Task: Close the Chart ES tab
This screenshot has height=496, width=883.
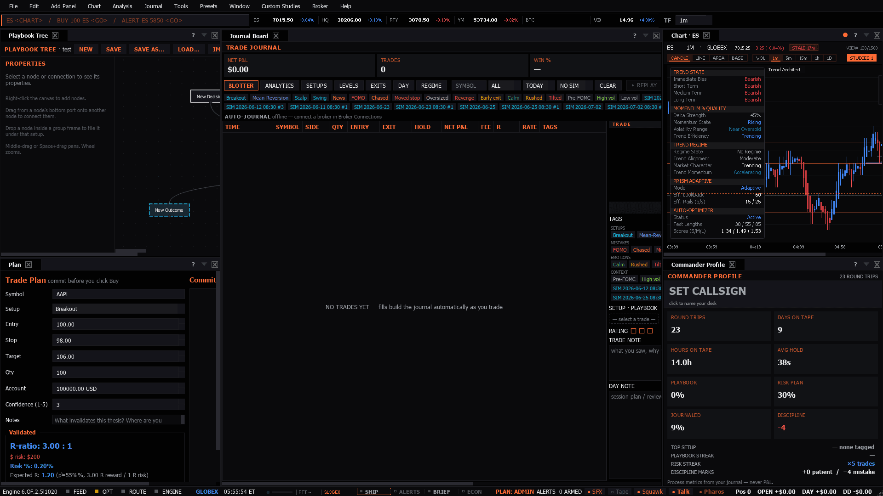Action: point(706,35)
